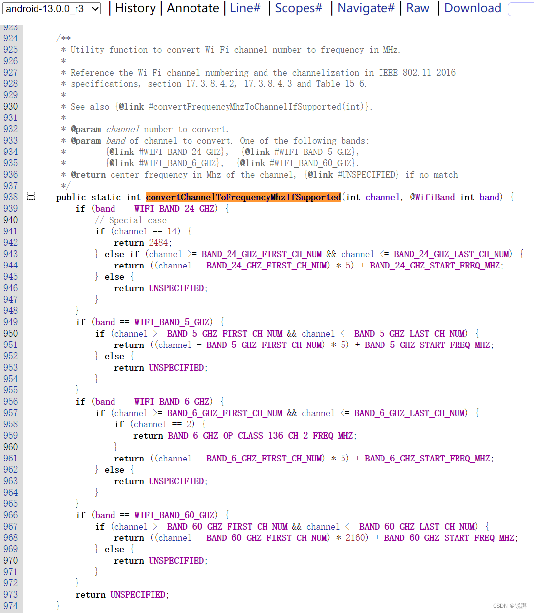Click WIFI_BAND_60_GHZ on line 966
Screen dimensions: 534x613
click(175, 515)
